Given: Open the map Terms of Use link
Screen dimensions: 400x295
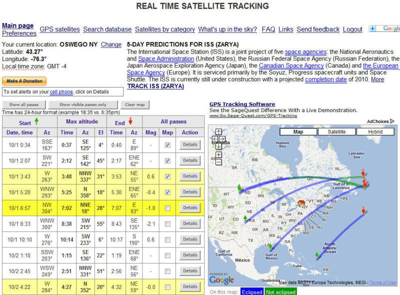Looking at the screenshot, I should coord(382,282).
